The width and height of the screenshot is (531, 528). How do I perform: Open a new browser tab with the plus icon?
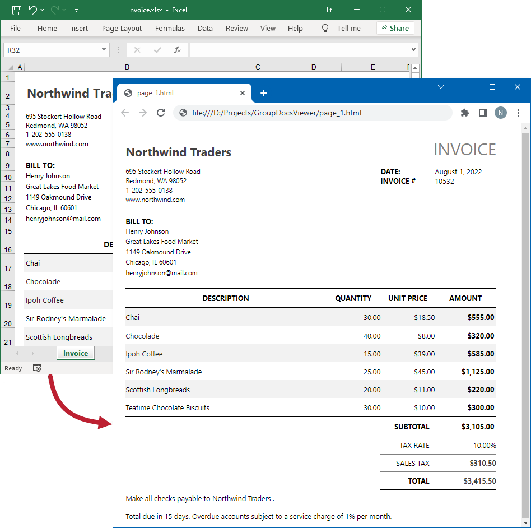[x=264, y=93]
